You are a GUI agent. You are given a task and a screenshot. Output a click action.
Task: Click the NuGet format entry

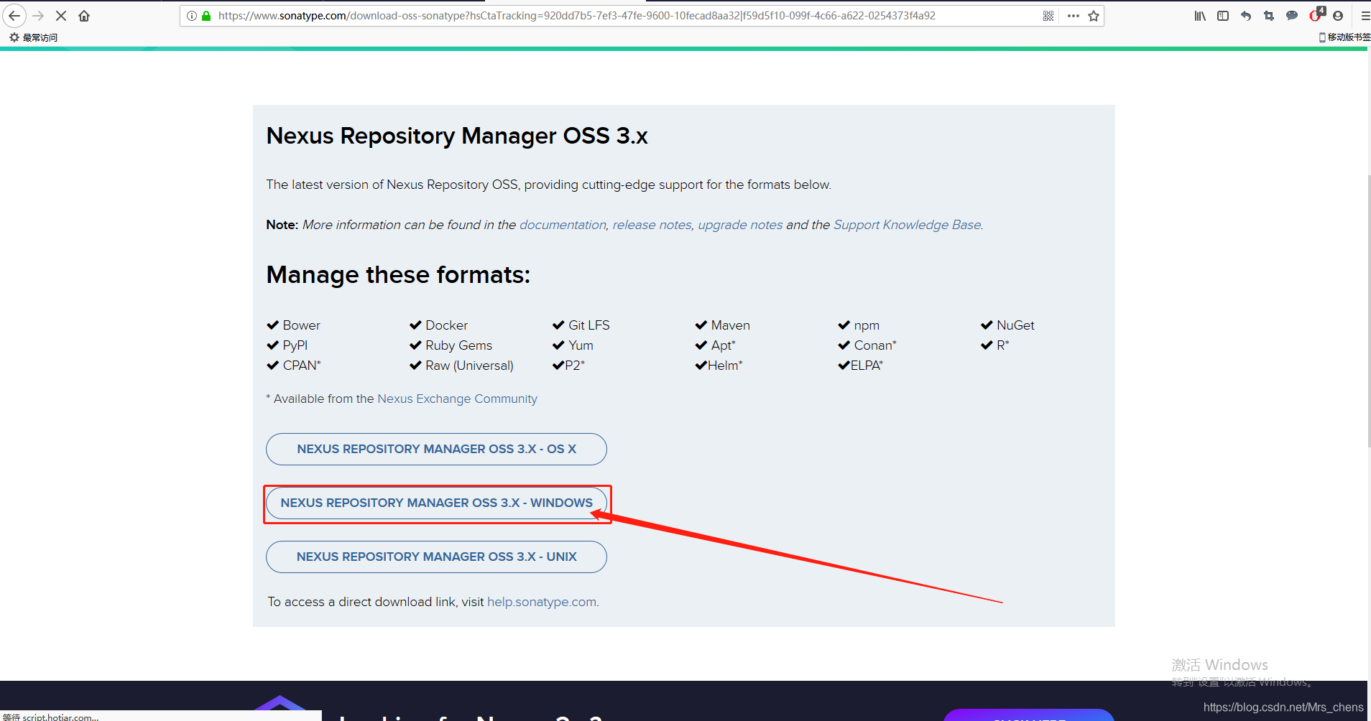(x=1007, y=325)
